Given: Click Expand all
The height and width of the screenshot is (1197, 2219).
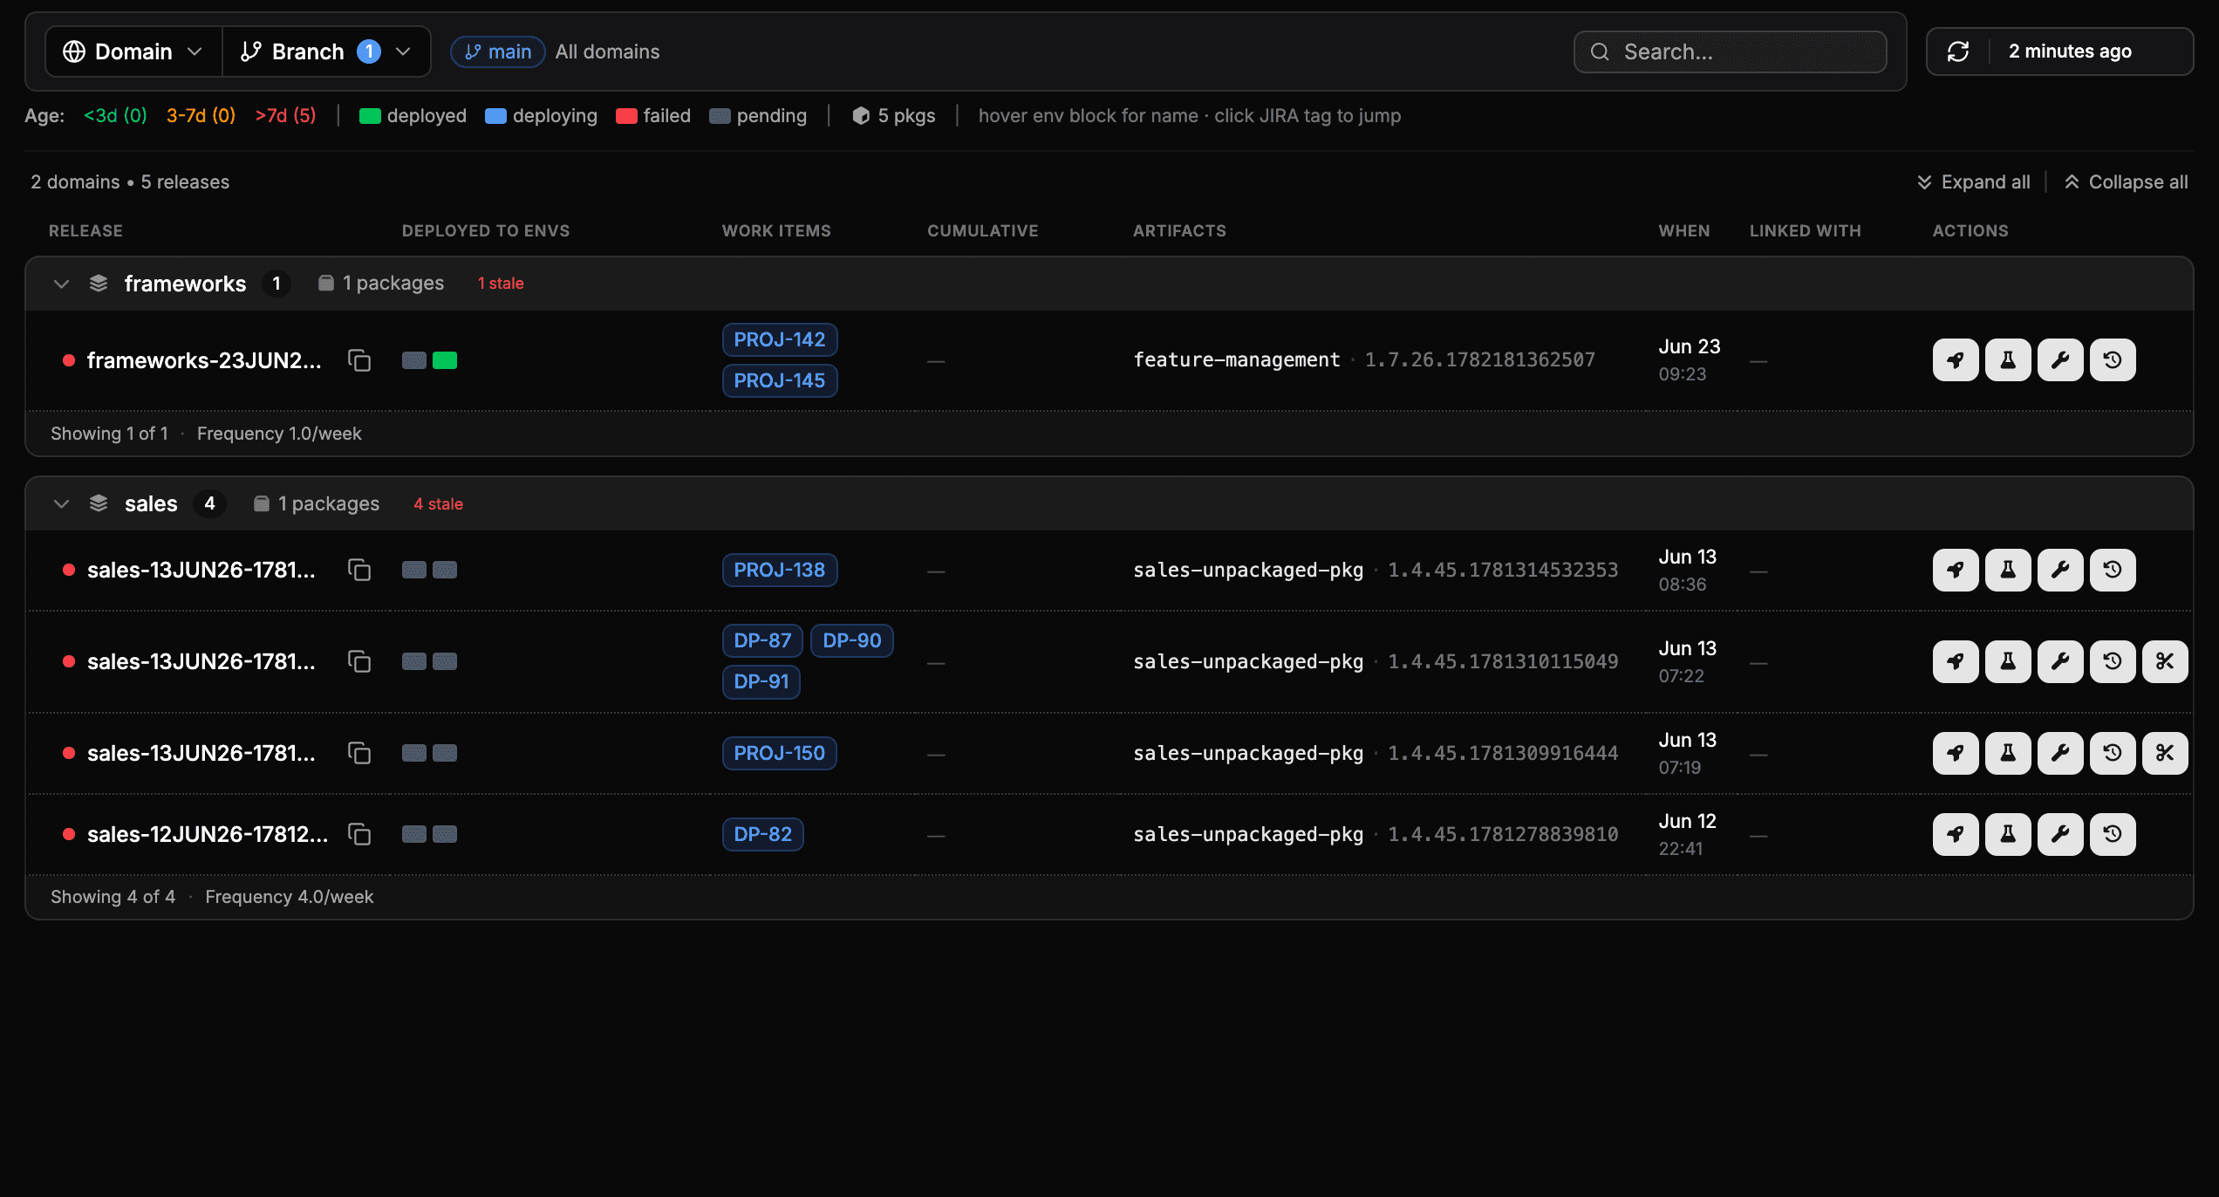Looking at the screenshot, I should pyautogui.click(x=1973, y=182).
